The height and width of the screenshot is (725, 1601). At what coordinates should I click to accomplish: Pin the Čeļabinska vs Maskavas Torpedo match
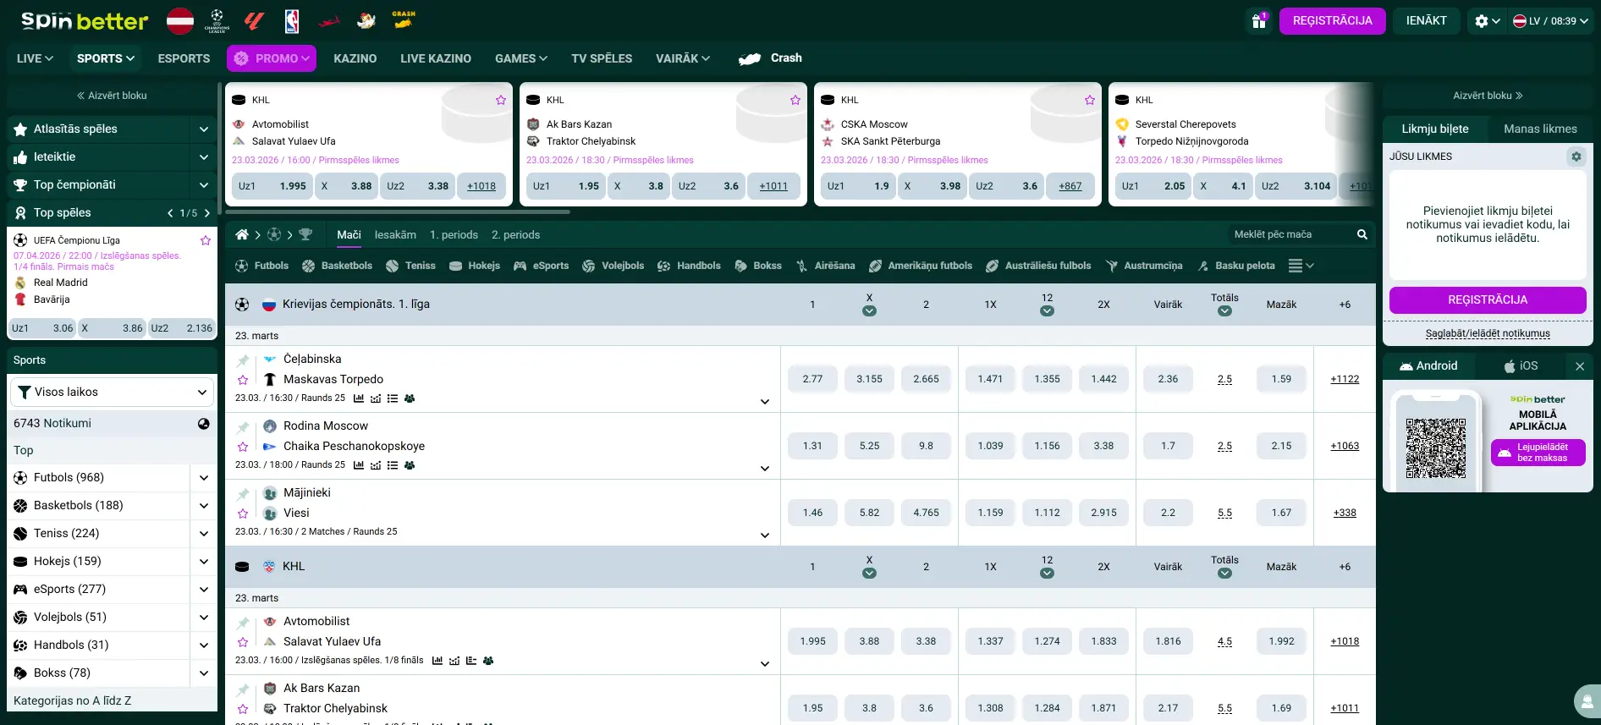click(x=243, y=360)
